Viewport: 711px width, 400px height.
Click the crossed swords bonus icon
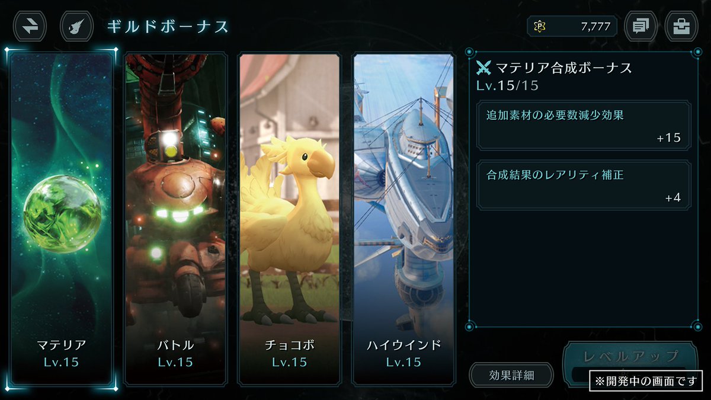pos(484,68)
